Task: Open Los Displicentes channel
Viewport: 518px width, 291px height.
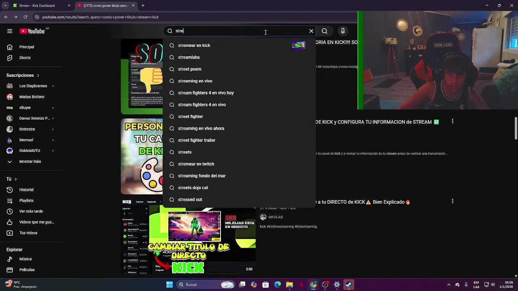Action: point(31,86)
